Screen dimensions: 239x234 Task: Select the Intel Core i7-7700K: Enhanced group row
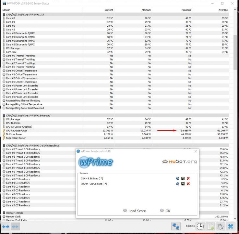pos(116,115)
